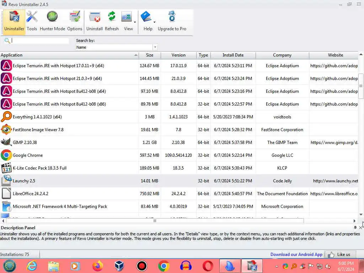Open the Uninstaller section in toolbar
364x273 pixels.
(x=14, y=22)
